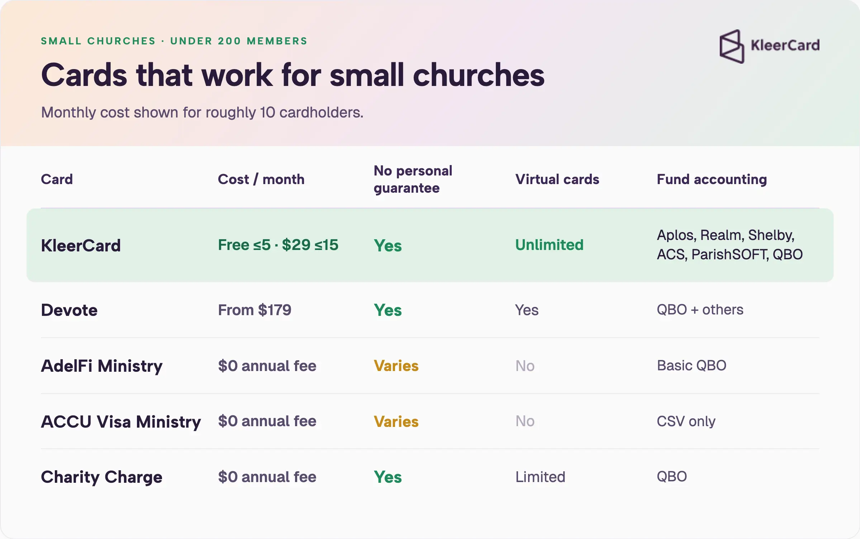Click the 'Cost / month' column header
Viewport: 860px width, 539px height.
261,179
